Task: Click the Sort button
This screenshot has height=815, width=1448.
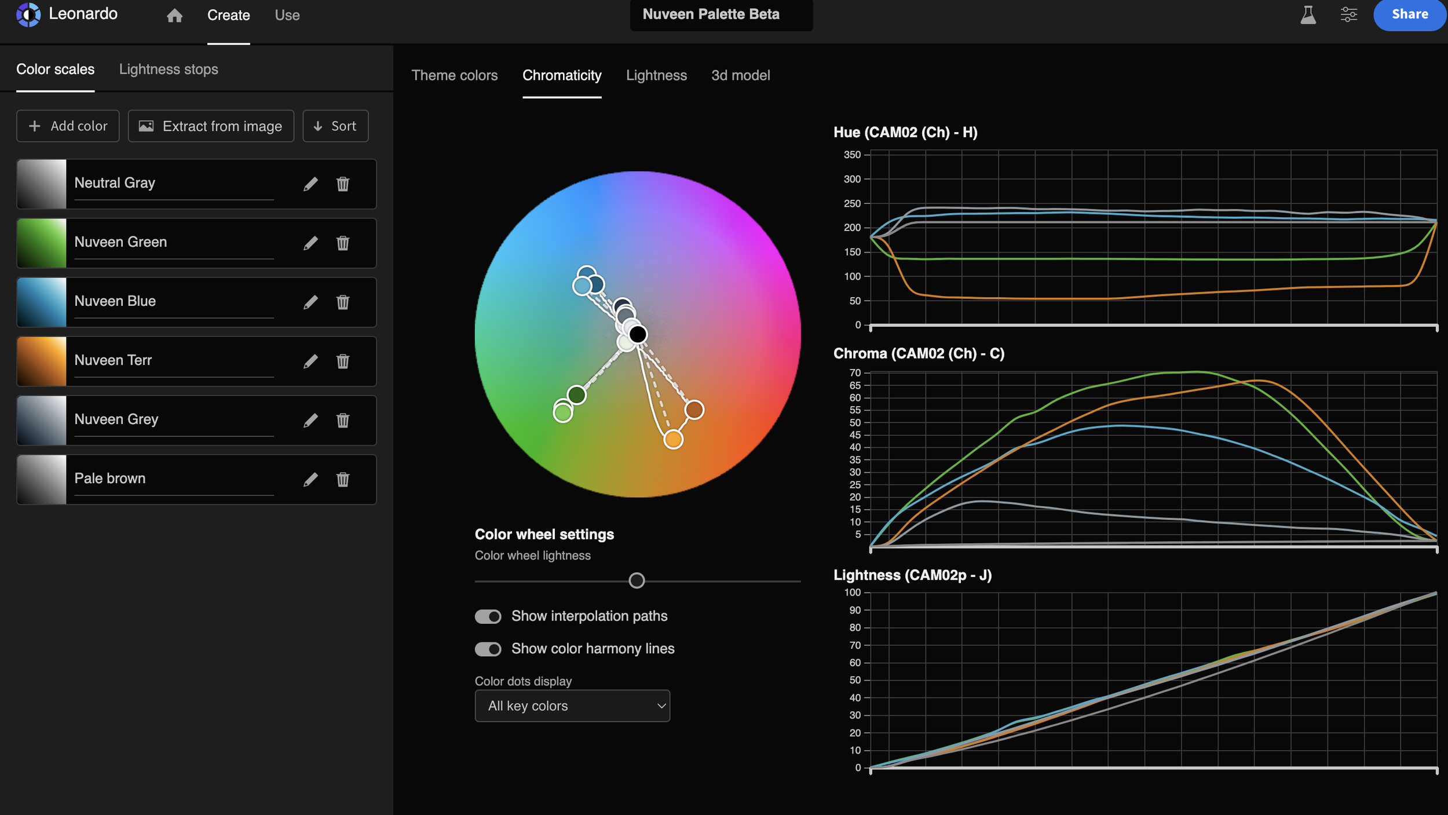Action: [x=335, y=126]
